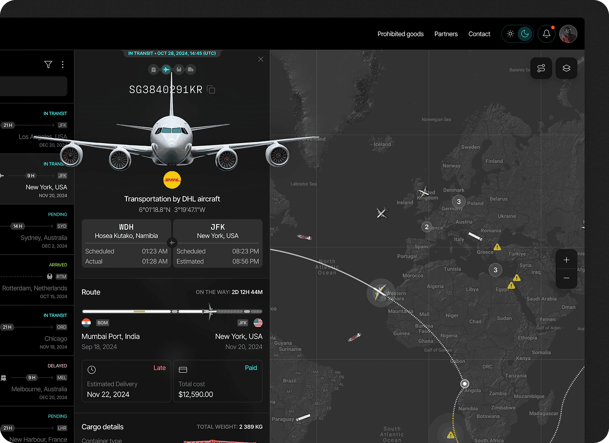Open the notifications bell
The image size is (609, 443).
tap(547, 34)
